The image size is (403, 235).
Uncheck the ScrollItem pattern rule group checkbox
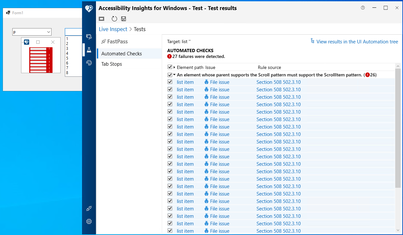[170, 75]
